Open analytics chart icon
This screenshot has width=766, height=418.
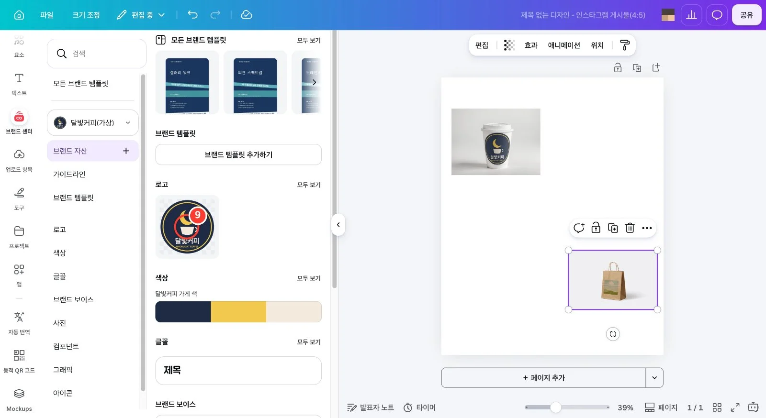691,15
